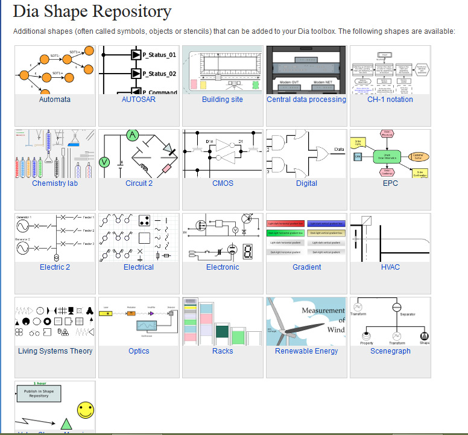Open the Electric 2 link
Viewport: 468px width, 435px height.
tap(55, 267)
